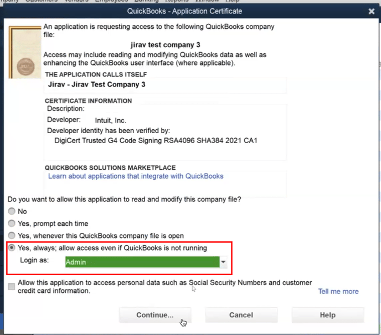381x335 pixels.
Task: Click the 'Login as:' label
Action: coord(34,260)
